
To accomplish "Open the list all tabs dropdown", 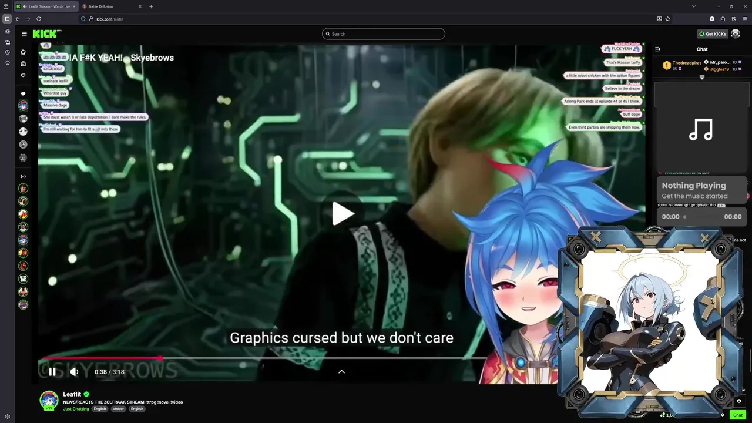I will click(x=694, y=6).
